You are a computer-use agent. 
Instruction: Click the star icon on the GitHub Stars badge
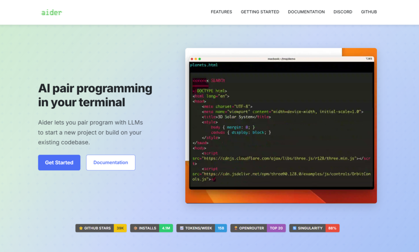(x=81, y=228)
